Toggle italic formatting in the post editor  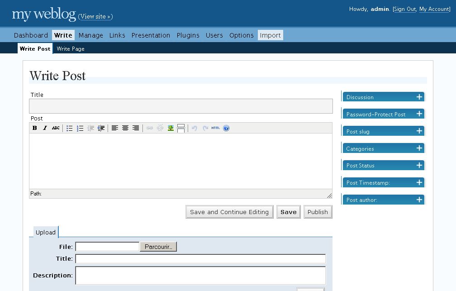coord(45,128)
